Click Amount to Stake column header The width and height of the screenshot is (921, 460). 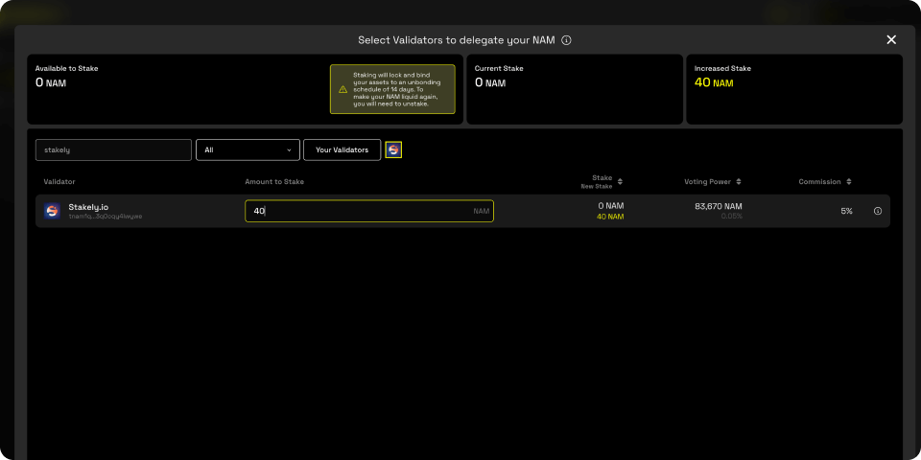pyautogui.click(x=274, y=182)
